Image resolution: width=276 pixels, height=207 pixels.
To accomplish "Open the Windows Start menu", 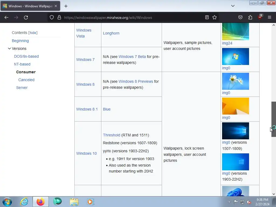I will tap(7, 202).
